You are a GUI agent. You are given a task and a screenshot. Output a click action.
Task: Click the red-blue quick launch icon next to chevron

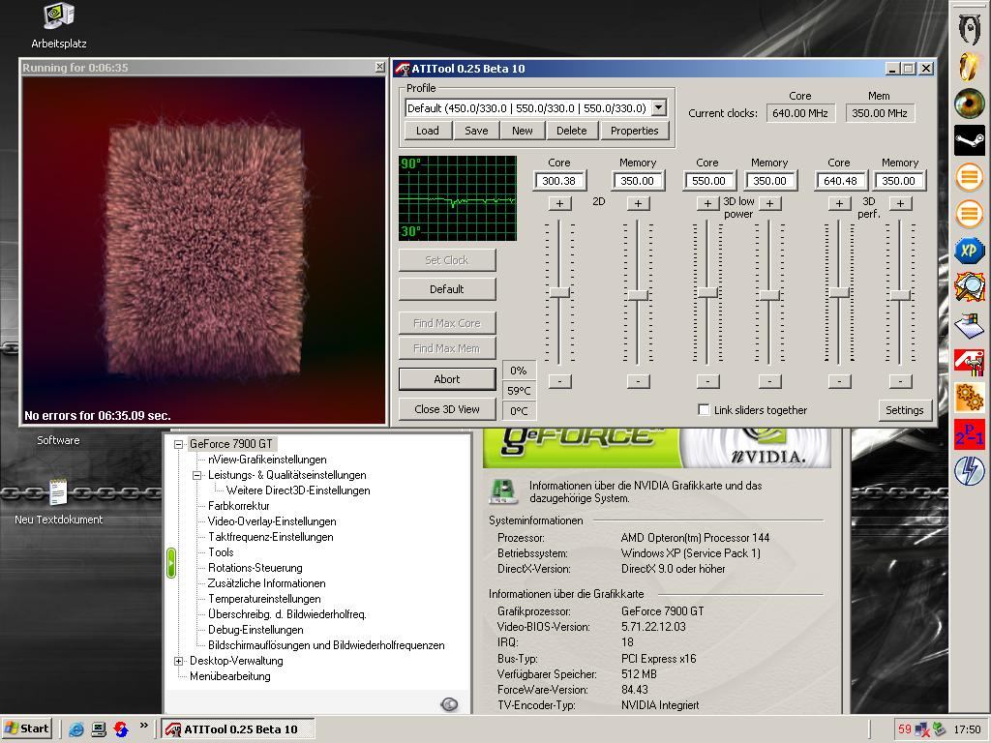(x=121, y=729)
